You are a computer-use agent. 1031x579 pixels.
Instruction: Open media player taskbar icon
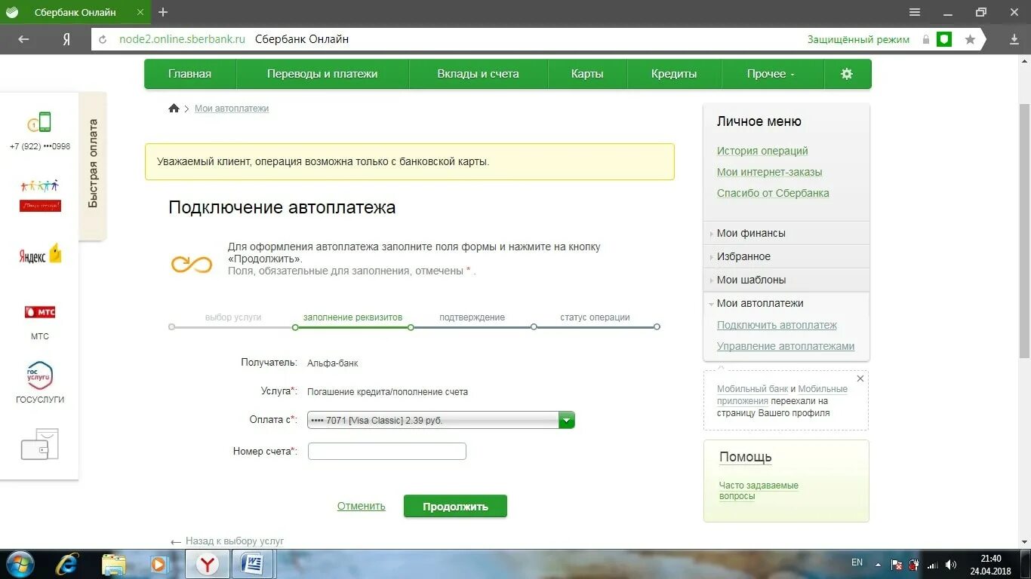[158, 564]
